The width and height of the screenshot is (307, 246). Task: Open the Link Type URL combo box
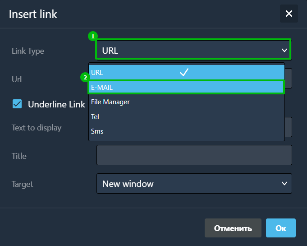(x=193, y=50)
